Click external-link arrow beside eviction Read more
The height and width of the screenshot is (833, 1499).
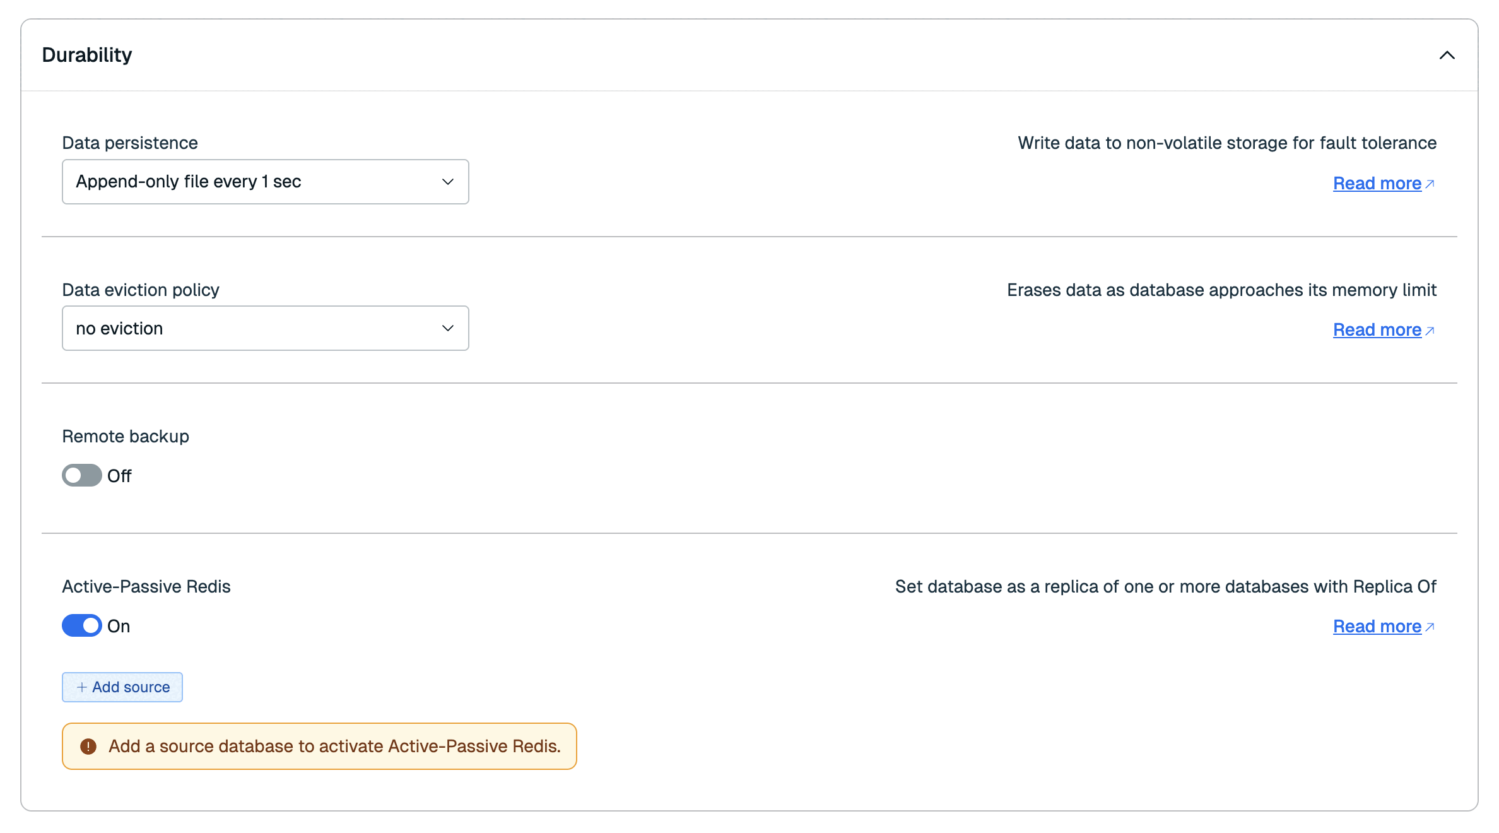point(1430,330)
